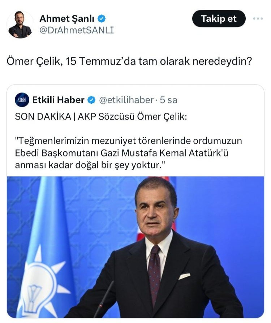Open the @etkilihaber handle link
The height and width of the screenshot is (323, 271).
pos(126,100)
